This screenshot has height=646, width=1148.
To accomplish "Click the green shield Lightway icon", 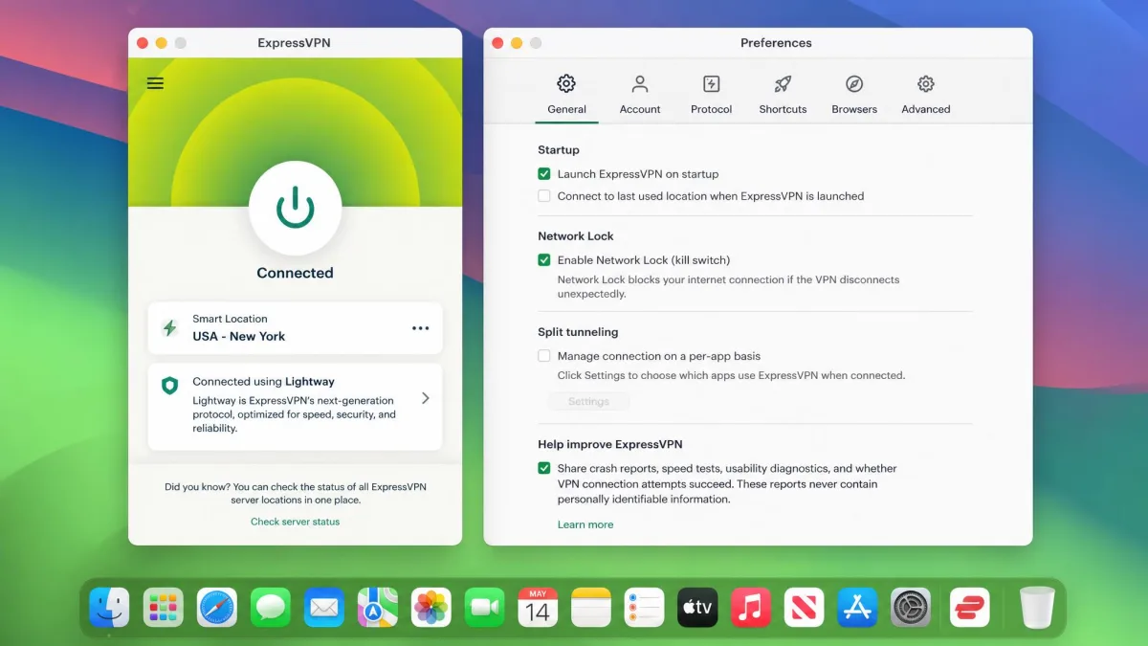I will [x=169, y=386].
